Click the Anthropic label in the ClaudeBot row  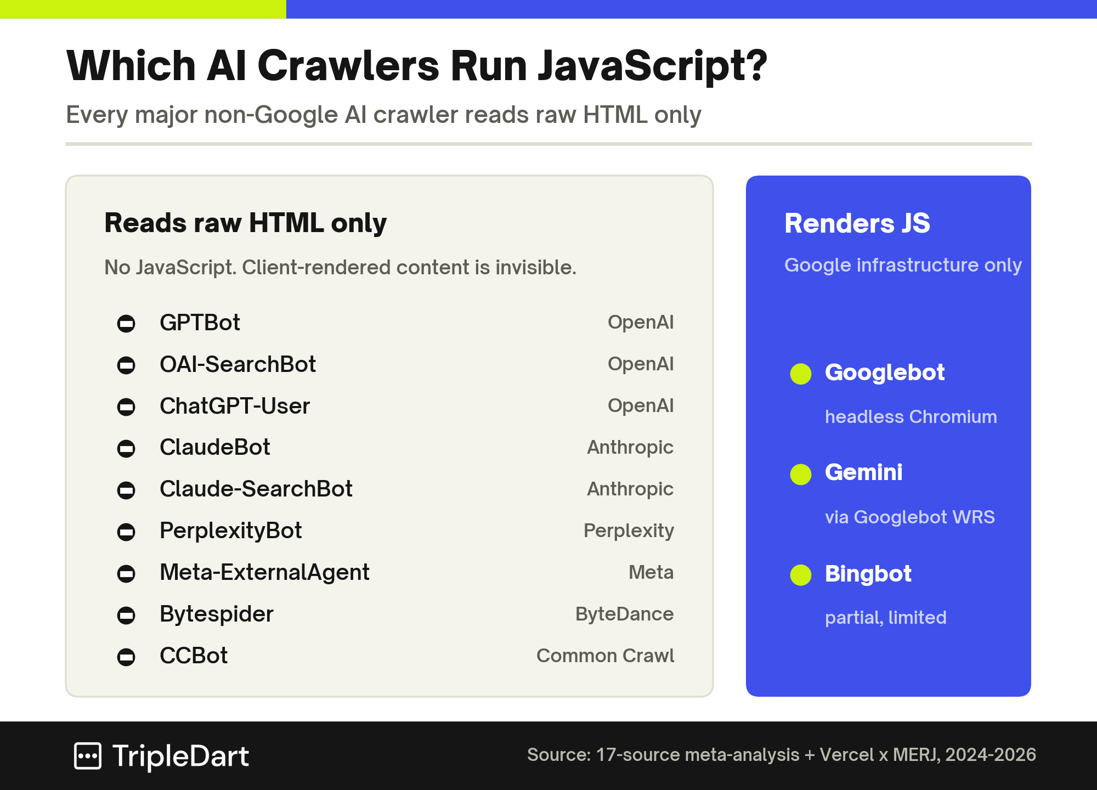[x=630, y=448]
